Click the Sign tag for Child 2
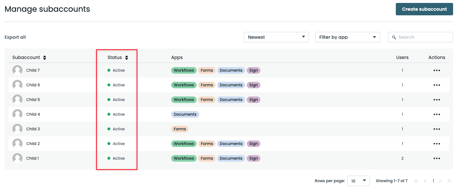This screenshot has width=457, height=190. pos(253,144)
